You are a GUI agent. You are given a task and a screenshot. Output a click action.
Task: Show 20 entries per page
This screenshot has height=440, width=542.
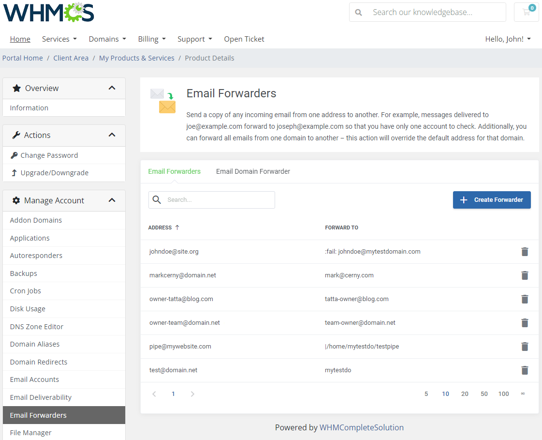coord(465,394)
